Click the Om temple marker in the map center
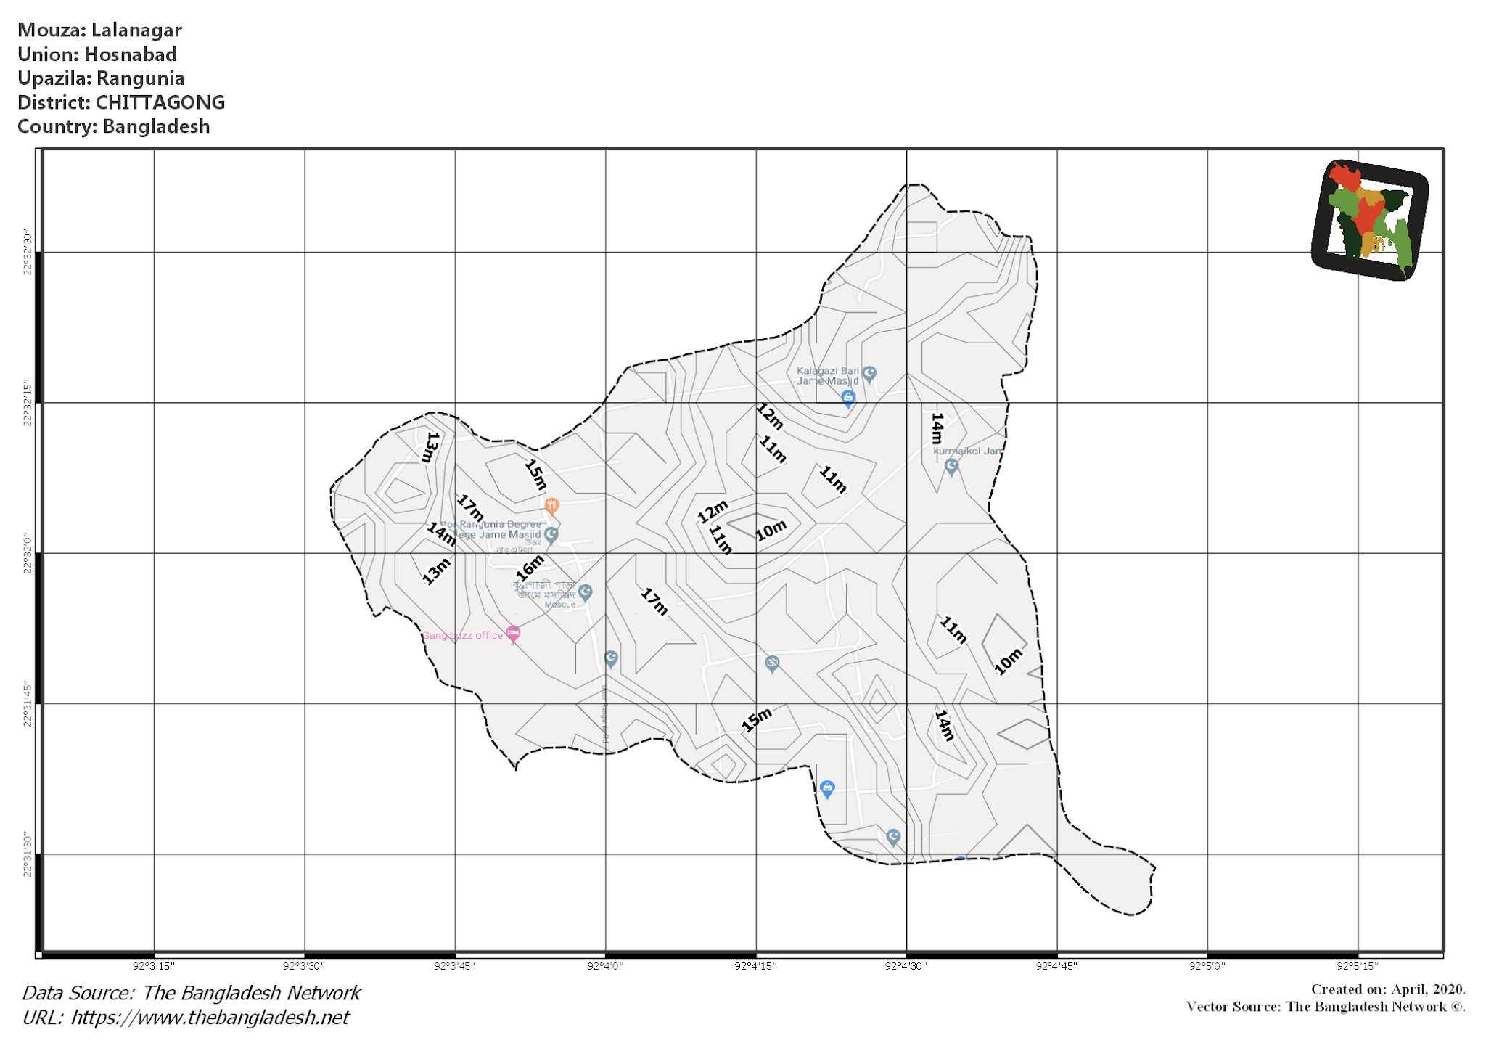This screenshot has height=1051, width=1486. [772, 663]
